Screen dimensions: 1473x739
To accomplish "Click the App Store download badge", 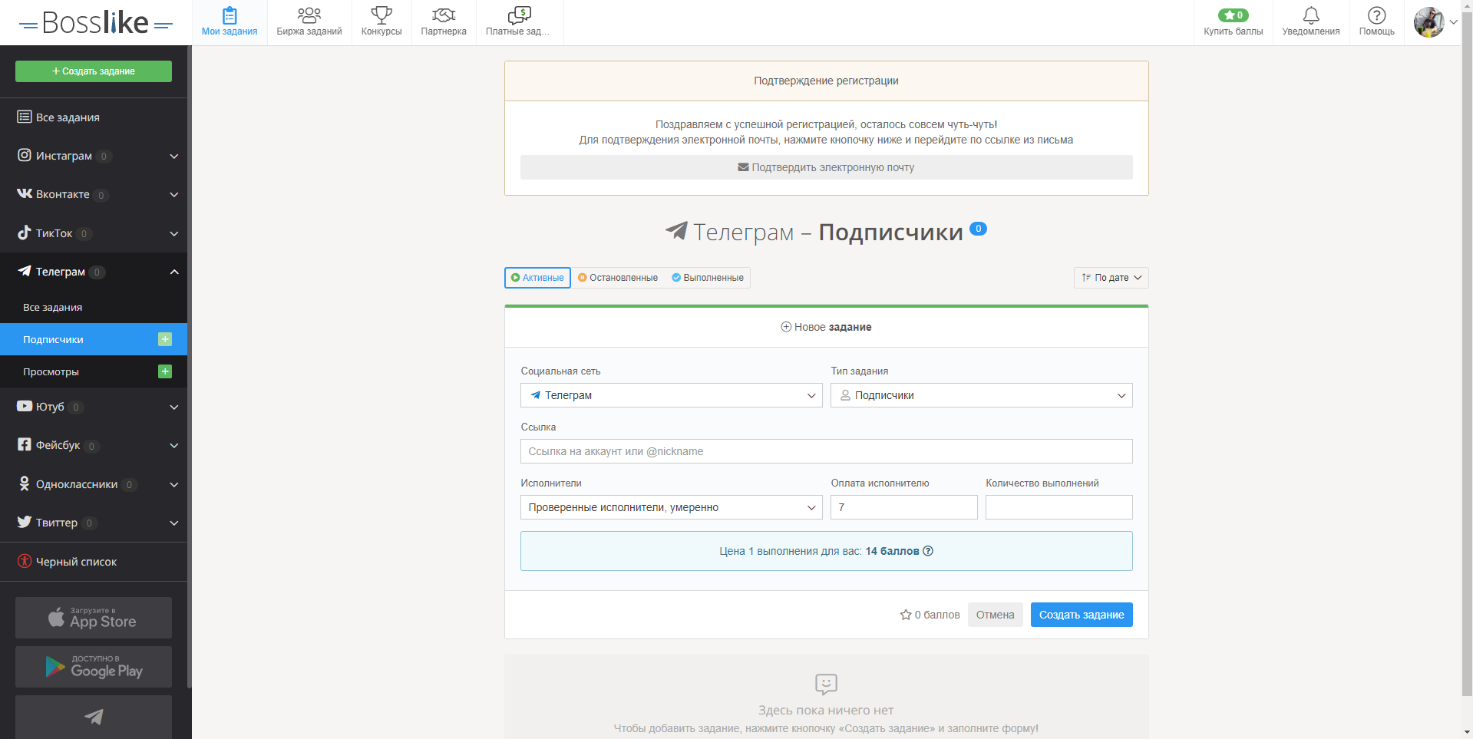I will pos(94,618).
